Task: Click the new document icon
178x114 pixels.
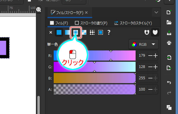Action: (169, 12)
